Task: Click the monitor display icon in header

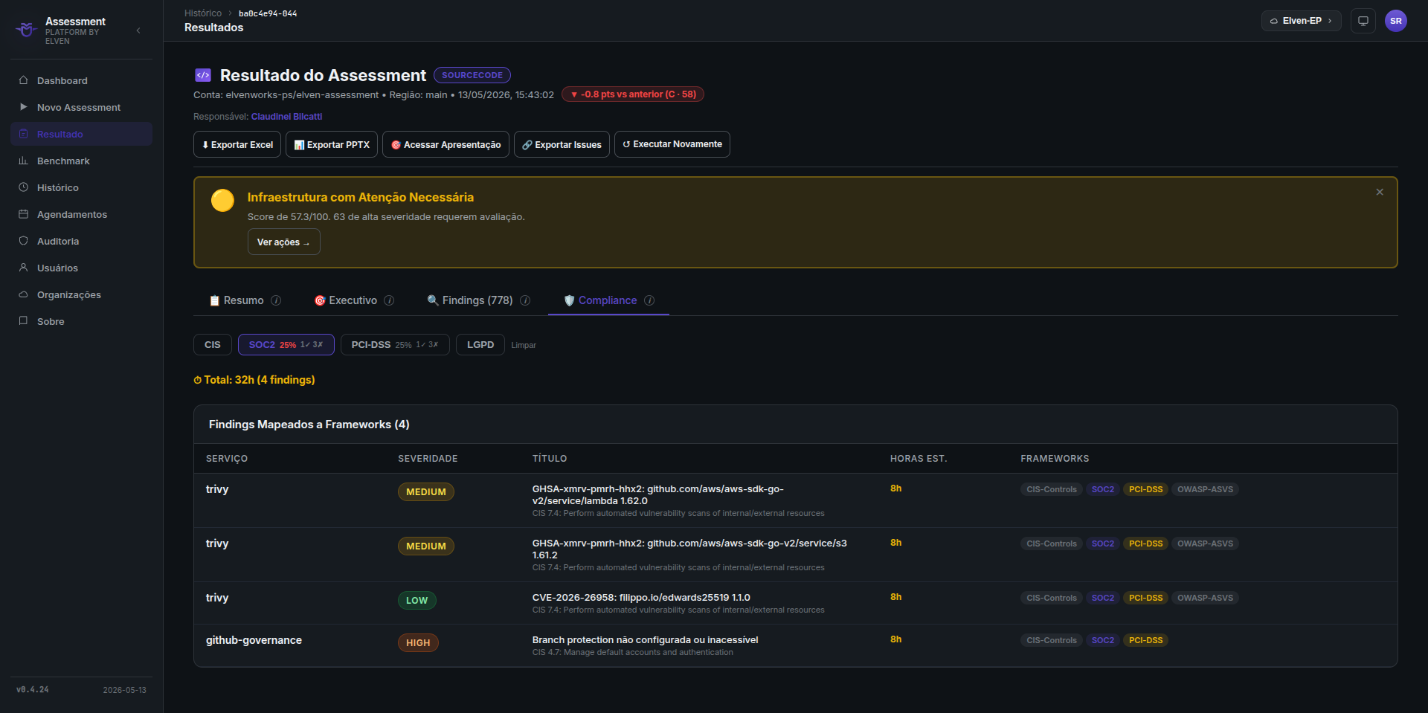Action: click(1363, 21)
